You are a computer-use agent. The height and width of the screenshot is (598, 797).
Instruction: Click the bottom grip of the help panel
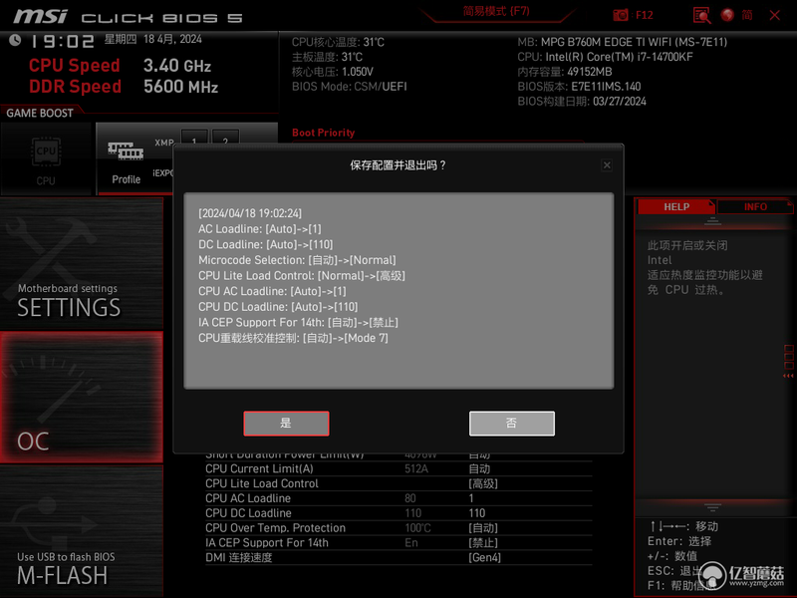click(712, 507)
